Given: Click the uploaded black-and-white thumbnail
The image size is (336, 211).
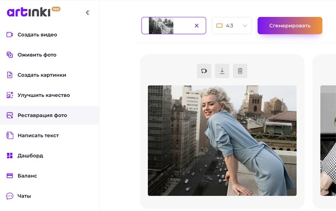Looking at the screenshot, I should click(161, 26).
